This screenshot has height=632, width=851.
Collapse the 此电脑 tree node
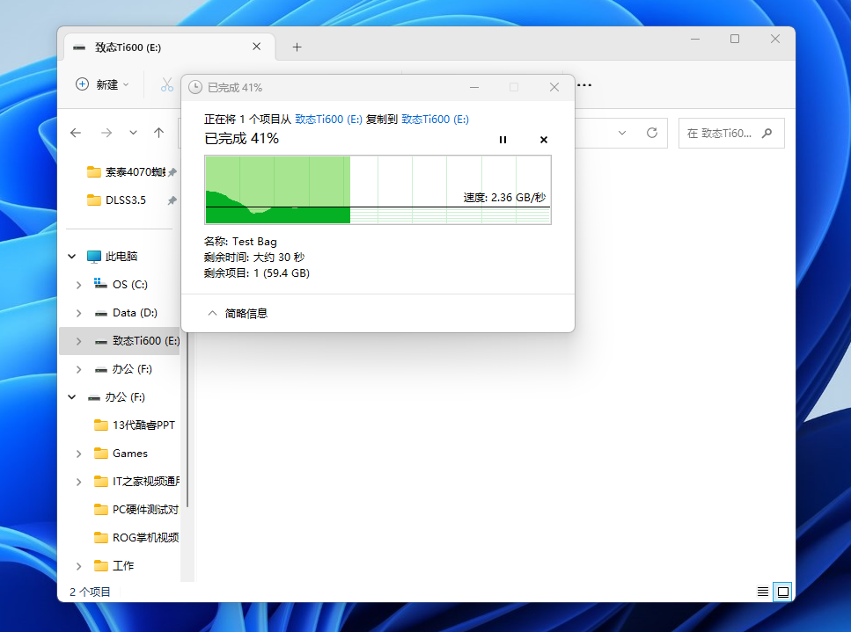72,257
